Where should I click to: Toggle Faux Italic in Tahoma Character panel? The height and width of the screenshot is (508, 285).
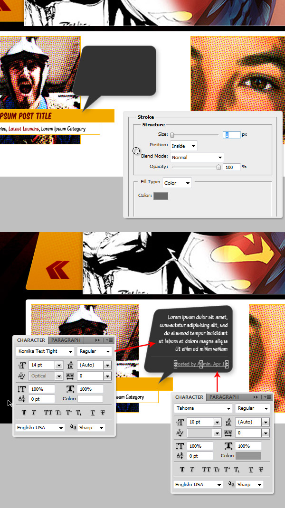click(192, 469)
